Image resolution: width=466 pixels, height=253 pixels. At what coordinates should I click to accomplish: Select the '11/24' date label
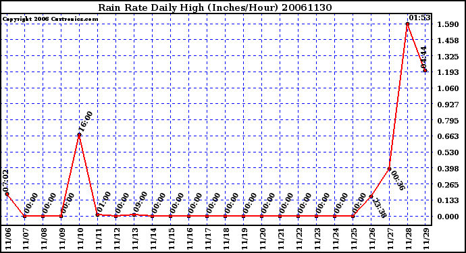point(336,239)
